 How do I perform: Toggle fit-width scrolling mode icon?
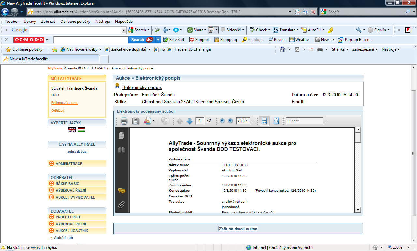[x=264, y=121]
